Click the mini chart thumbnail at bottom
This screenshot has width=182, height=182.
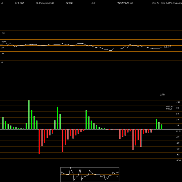(90, 174)
